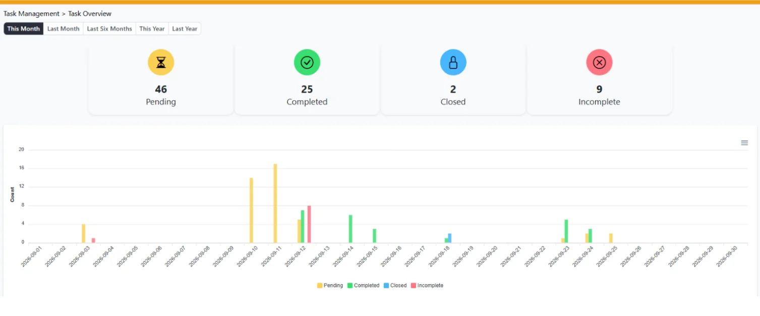The height and width of the screenshot is (316, 760).
Task: Click the Closed card label
Action: (453, 102)
